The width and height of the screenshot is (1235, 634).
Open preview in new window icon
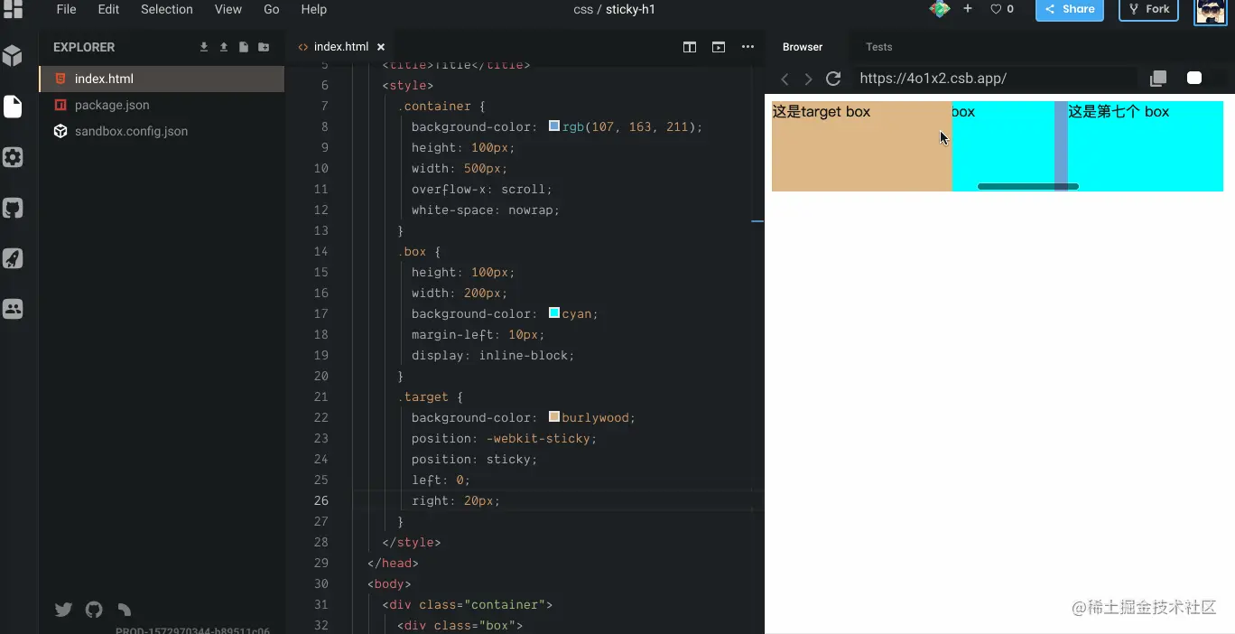1158,79
